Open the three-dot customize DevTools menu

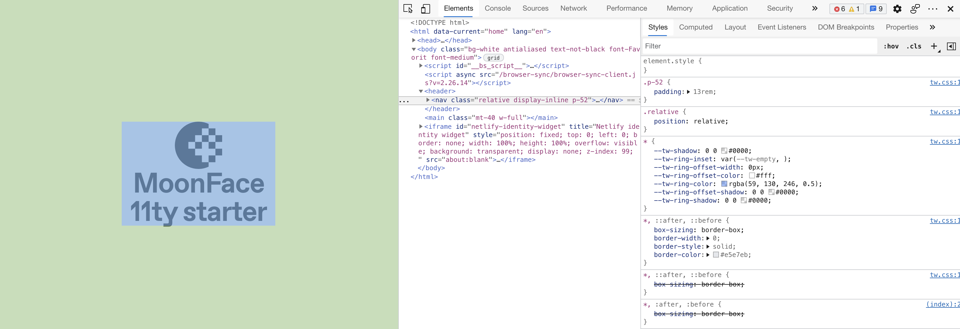click(933, 9)
